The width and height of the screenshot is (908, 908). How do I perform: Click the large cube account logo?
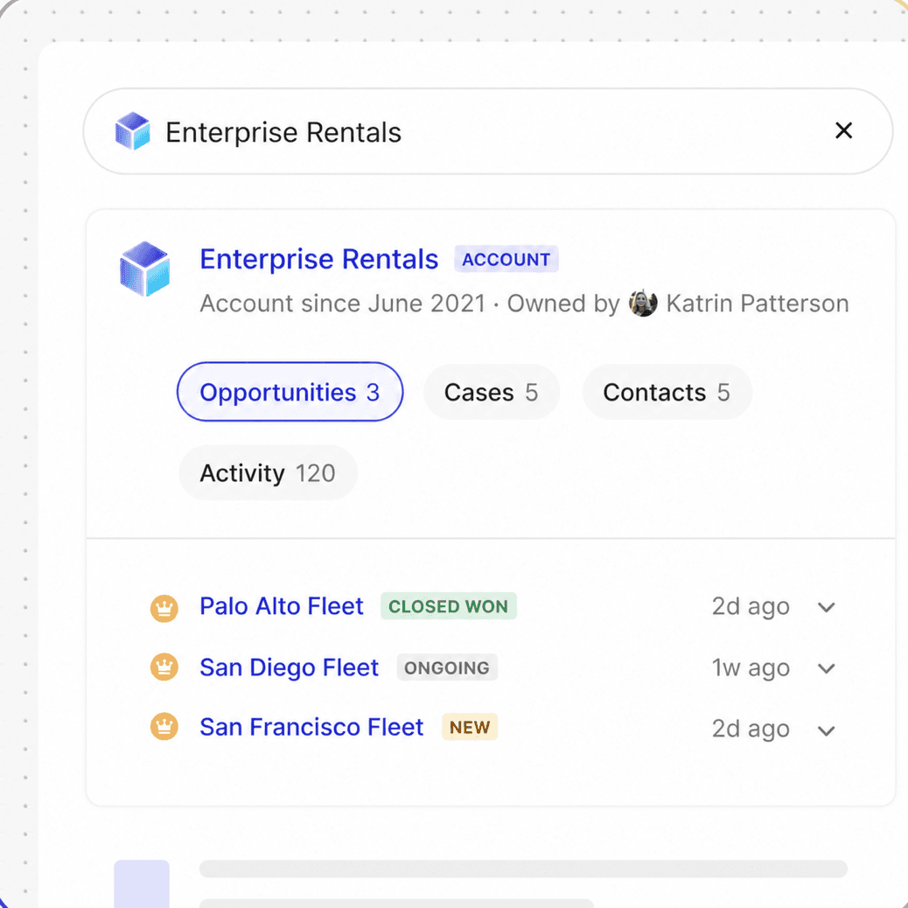tap(144, 269)
